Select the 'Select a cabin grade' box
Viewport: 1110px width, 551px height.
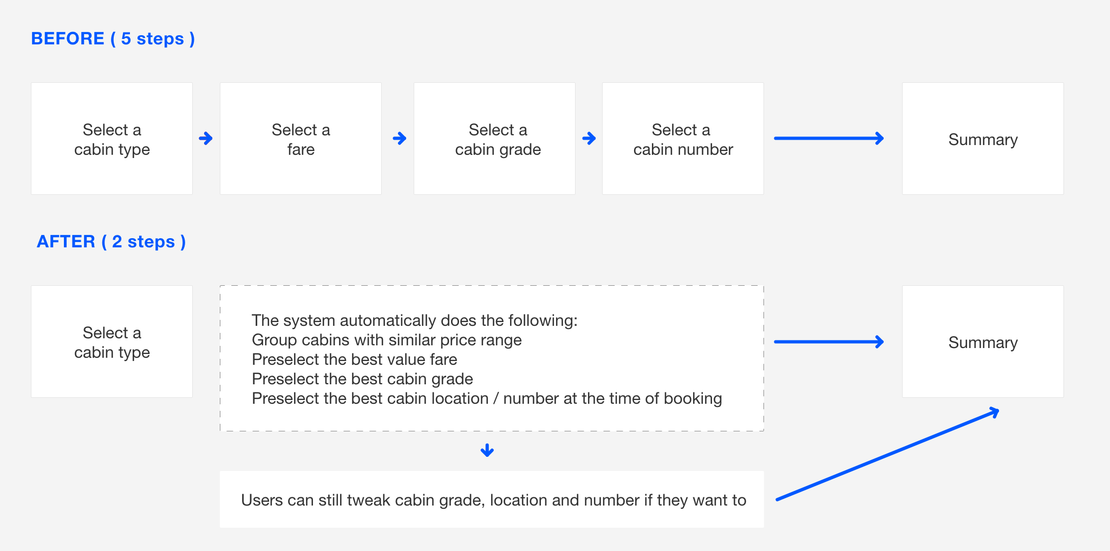(495, 139)
